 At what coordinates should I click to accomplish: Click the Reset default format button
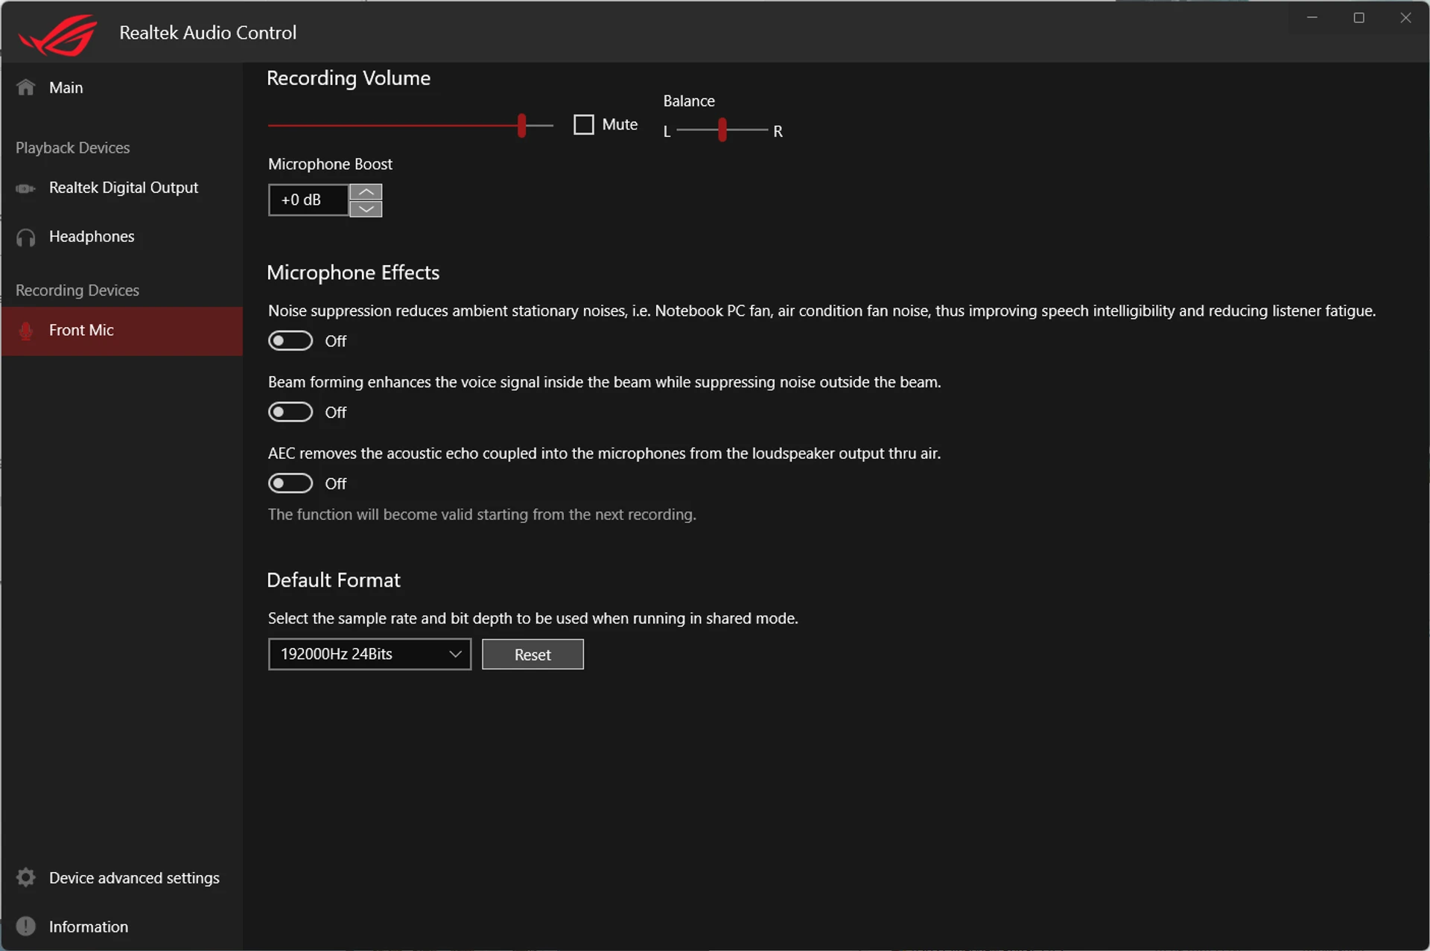[x=533, y=655]
